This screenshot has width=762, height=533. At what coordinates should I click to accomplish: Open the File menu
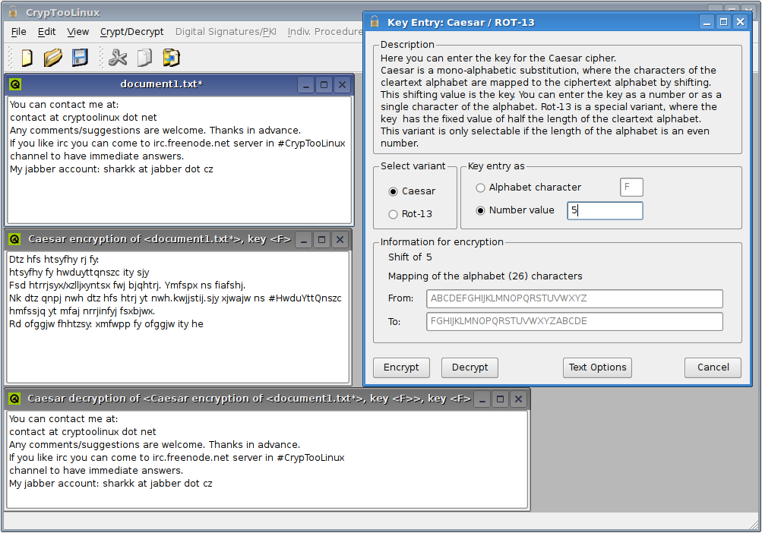(x=18, y=32)
